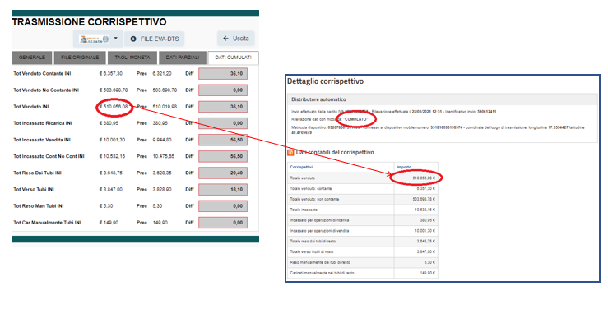Click Diff field of Tot Venduto INI row
This screenshot has width=608, height=309.
click(223, 107)
